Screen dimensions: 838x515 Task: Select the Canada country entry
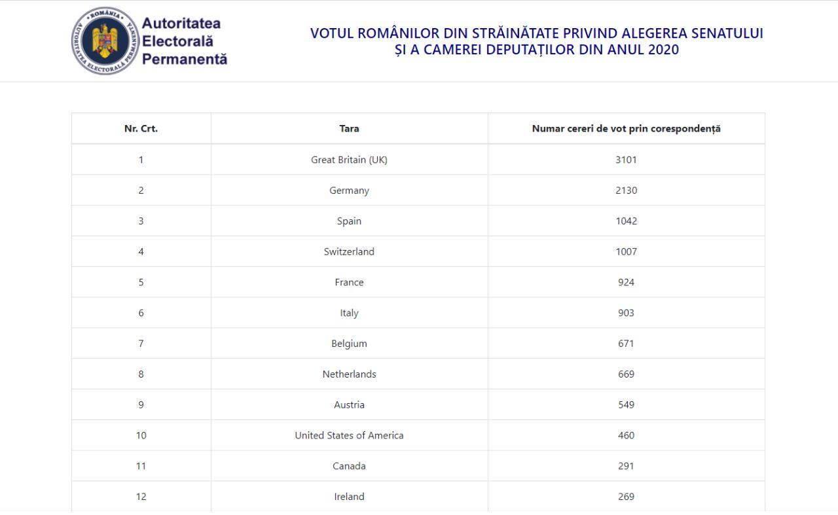click(x=350, y=466)
